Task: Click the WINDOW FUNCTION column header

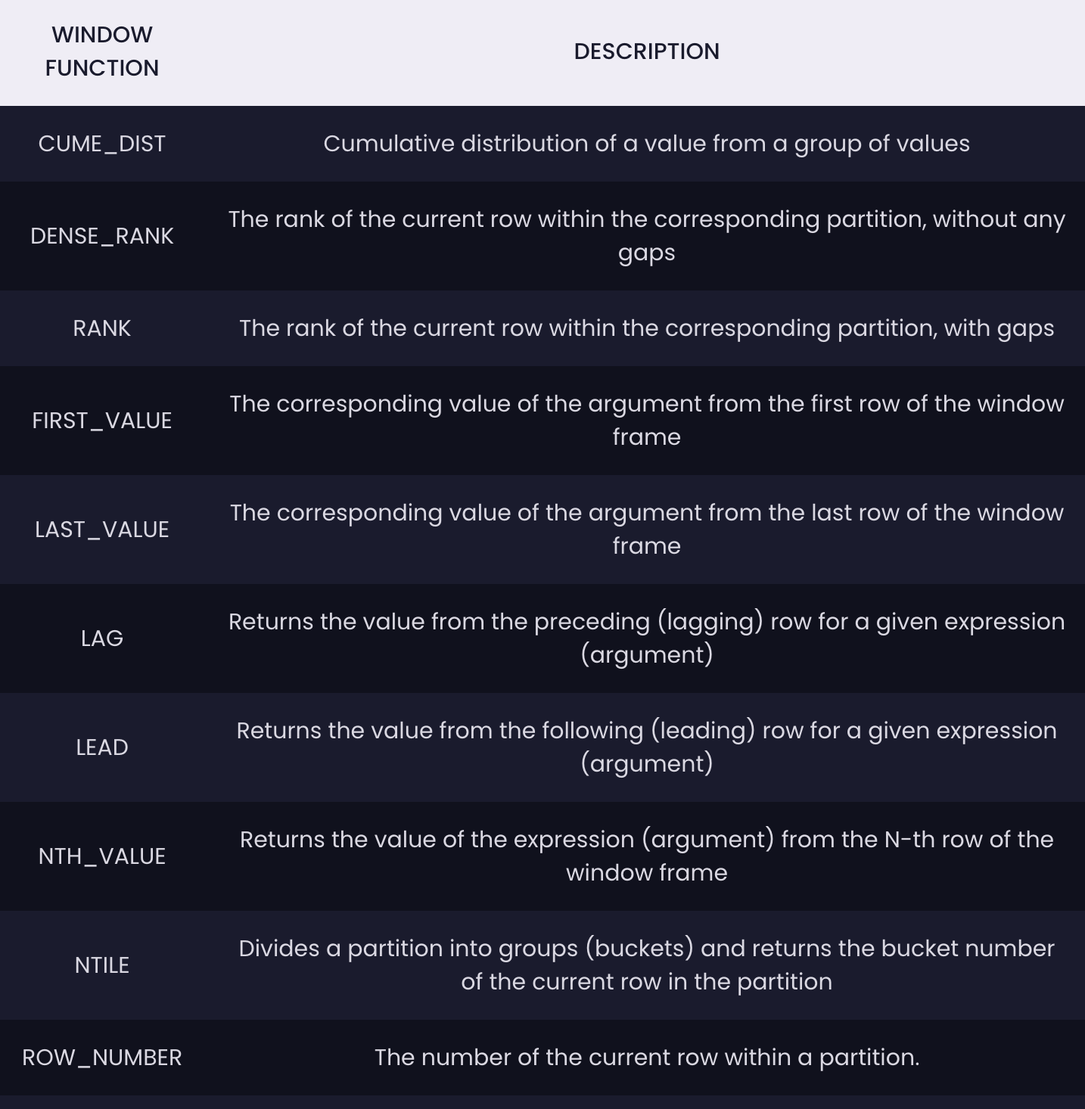Action: point(102,51)
